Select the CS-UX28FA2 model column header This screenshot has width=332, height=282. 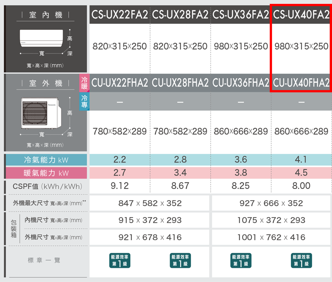(180, 15)
